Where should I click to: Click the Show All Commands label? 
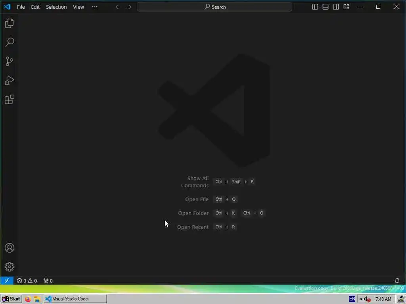point(195,182)
